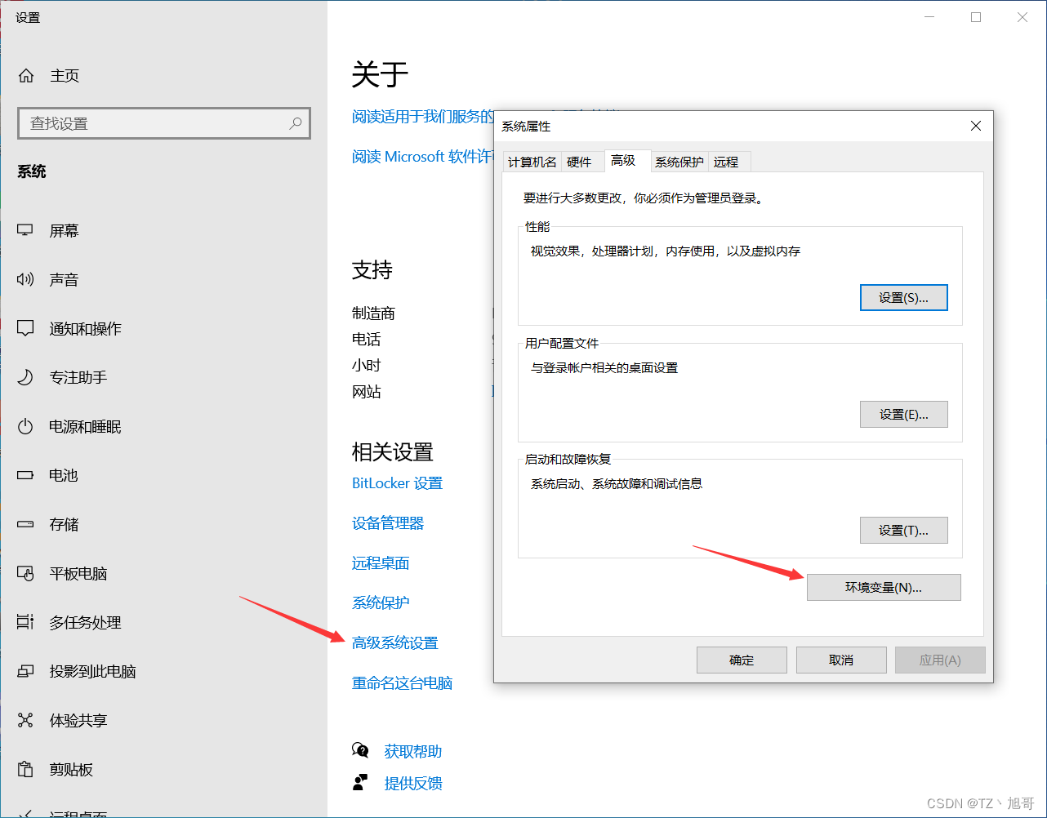This screenshot has height=818, width=1047.
Task: Select 专注助手 in the sidebar
Action: [78, 378]
